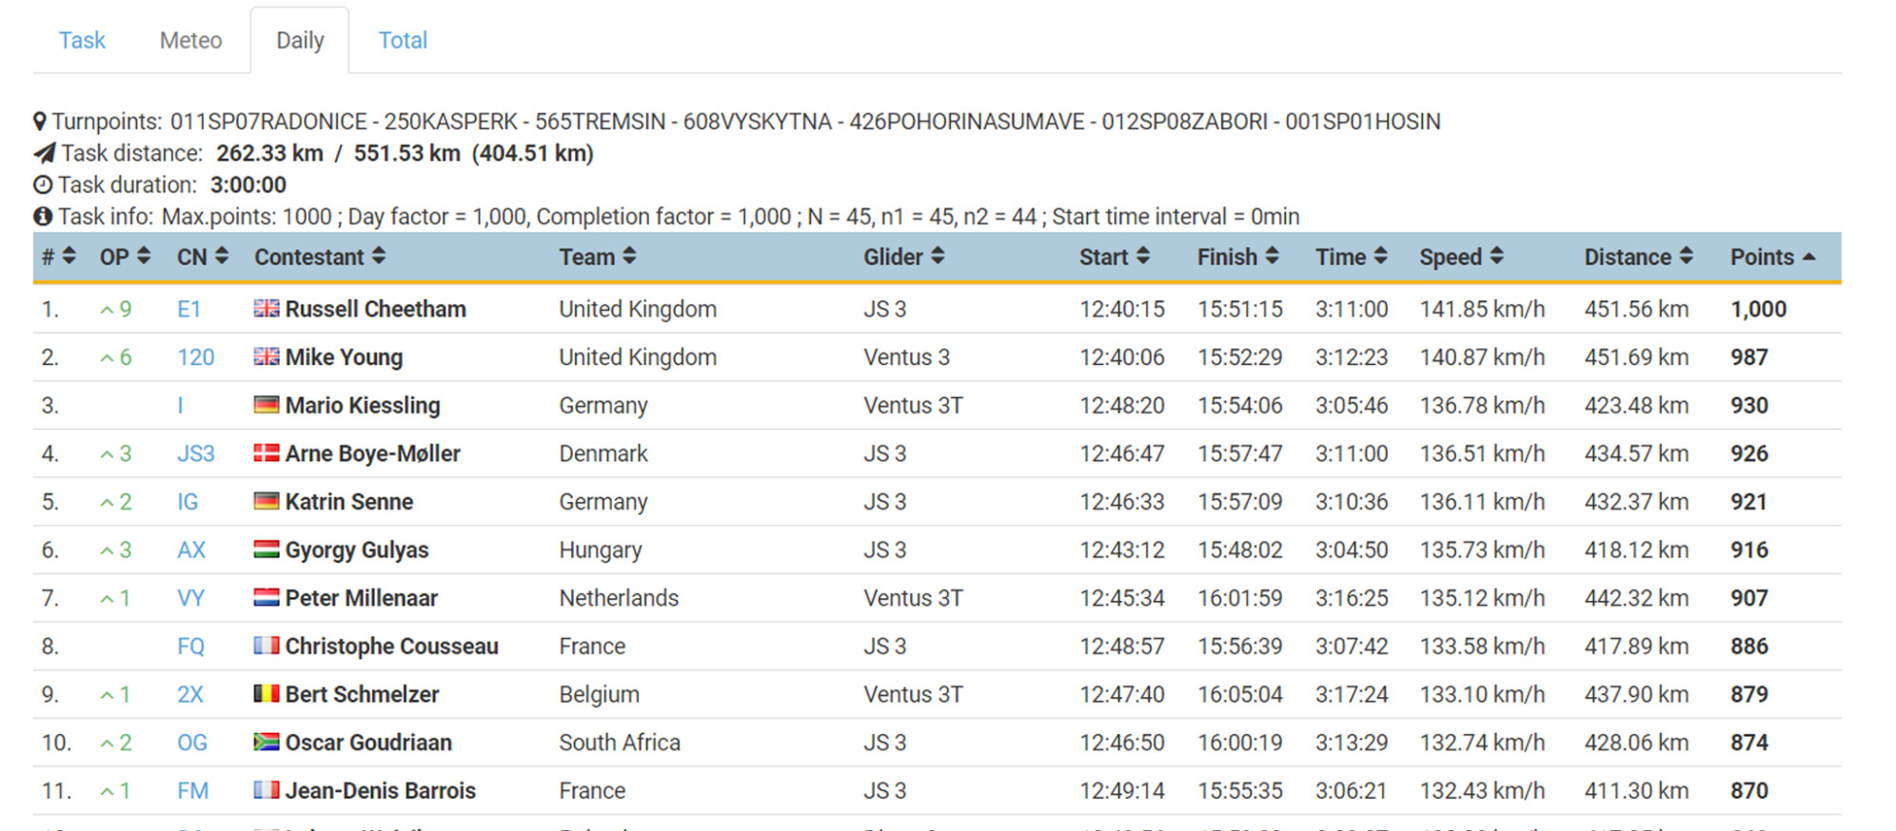Sort results by Start time header
This screenshot has width=1896, height=831.
click(x=1114, y=257)
